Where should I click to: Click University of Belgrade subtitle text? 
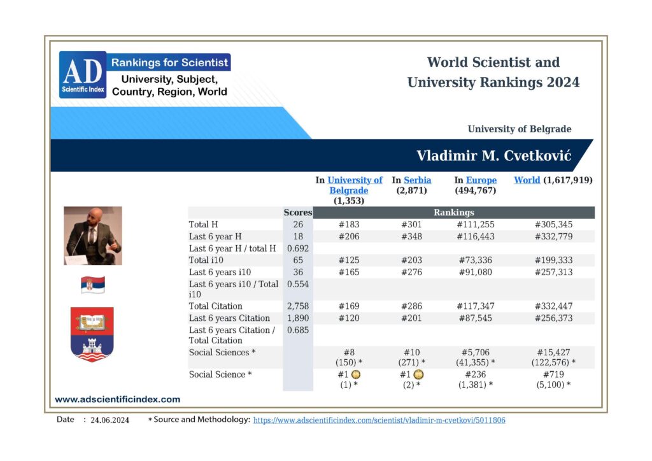pos(520,129)
